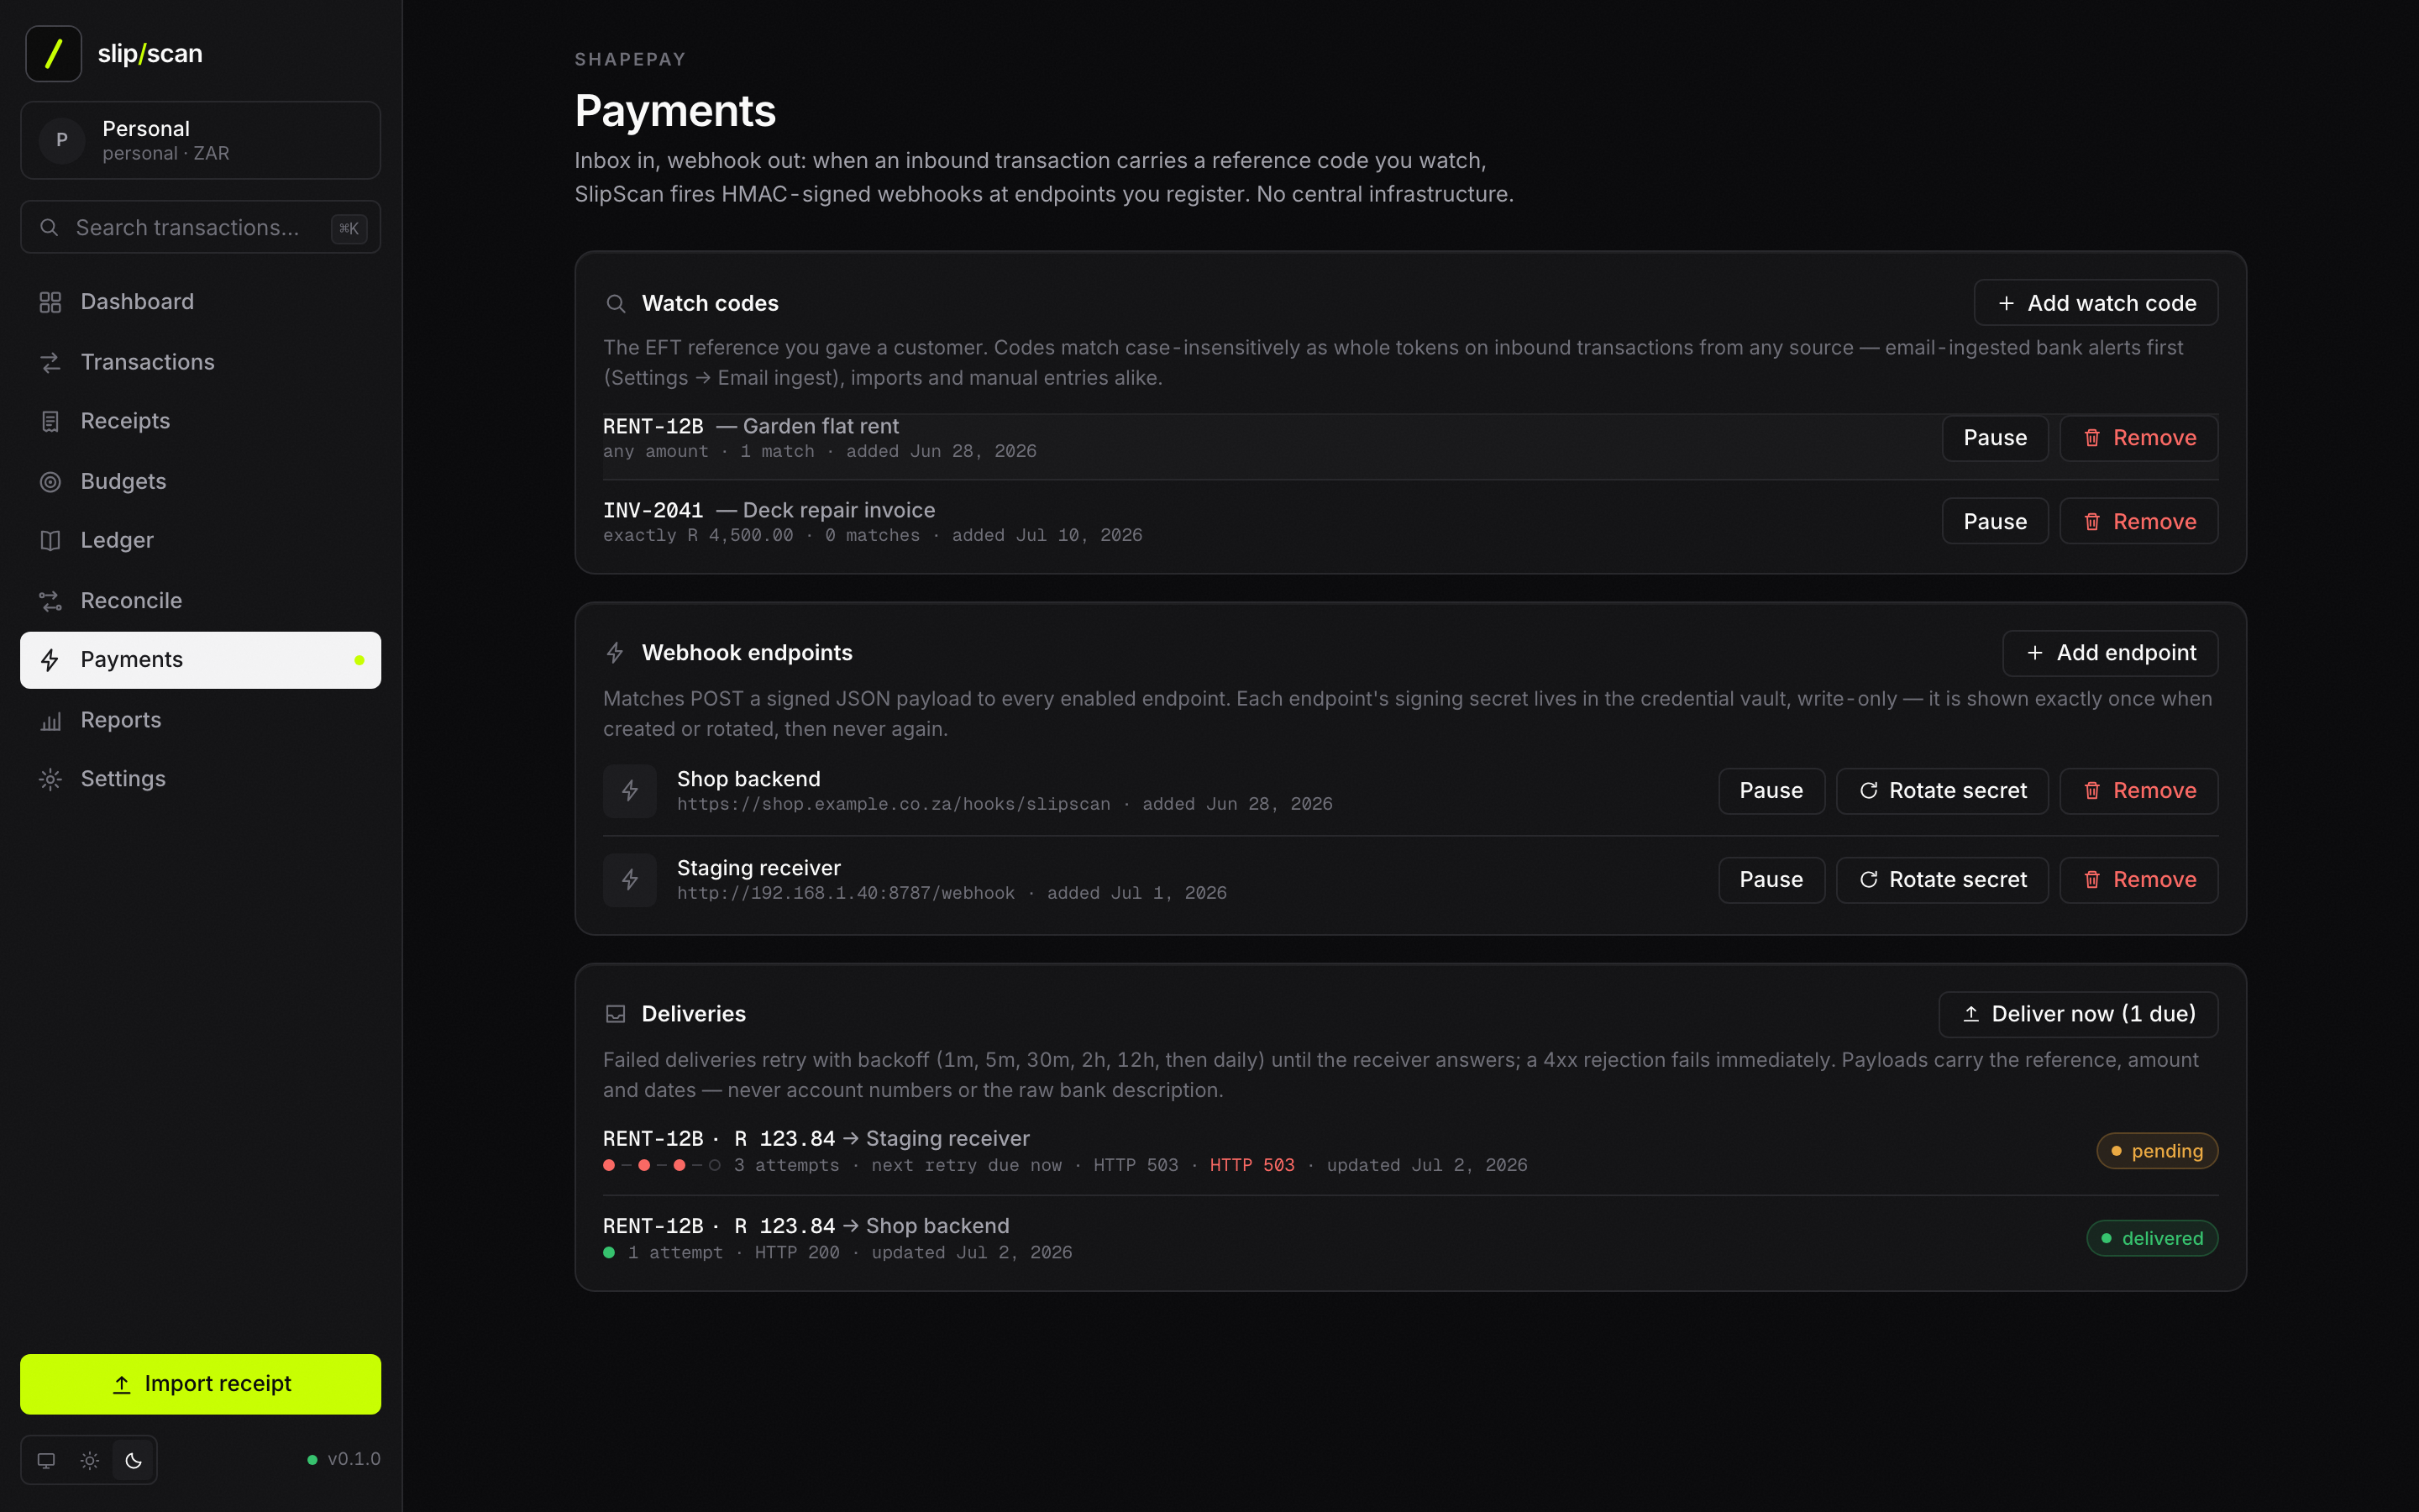Pause the INV-2041 watch code
Screen dimensions: 2419x1512
coord(1994,522)
